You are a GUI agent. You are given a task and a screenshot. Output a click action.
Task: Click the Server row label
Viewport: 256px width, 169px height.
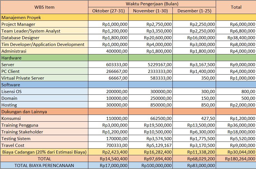(x=44, y=64)
